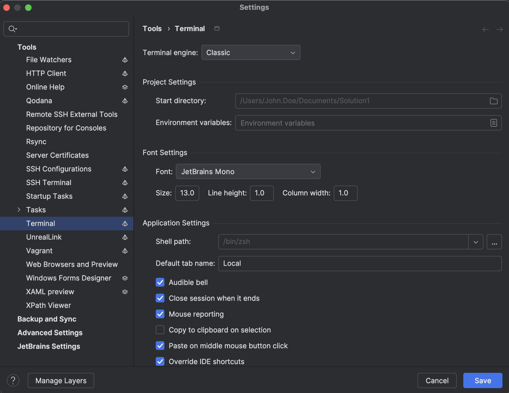Click the back navigation arrow
The width and height of the screenshot is (509, 393).
click(485, 29)
